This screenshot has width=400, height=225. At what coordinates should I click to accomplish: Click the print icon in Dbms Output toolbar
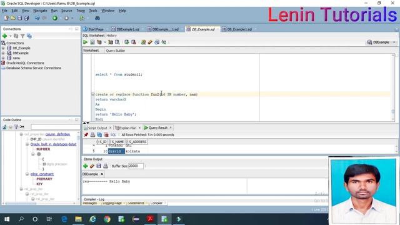pos(106,166)
